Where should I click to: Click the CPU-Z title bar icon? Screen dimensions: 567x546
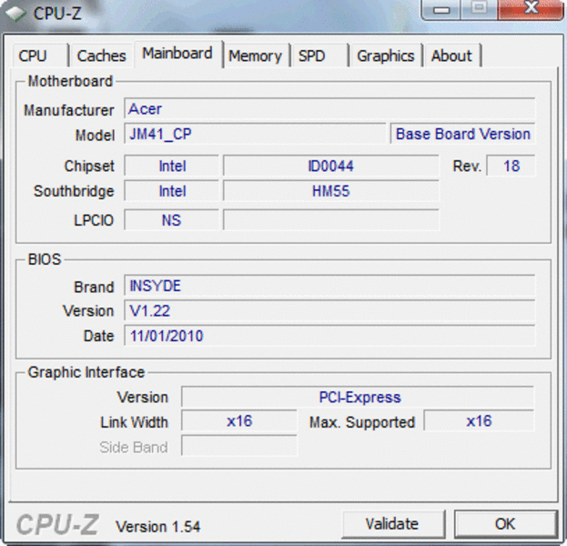pos(15,14)
